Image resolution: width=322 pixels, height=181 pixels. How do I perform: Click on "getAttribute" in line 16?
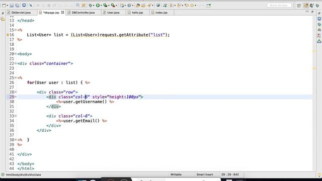(133, 35)
